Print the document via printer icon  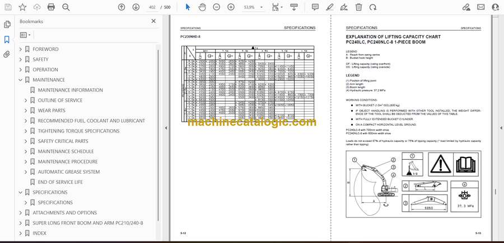(51, 7)
